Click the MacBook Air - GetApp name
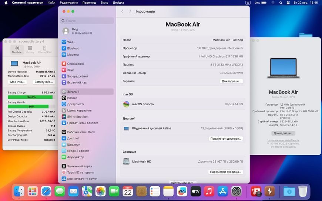The image size is (322, 201). pyautogui.click(x=228, y=40)
